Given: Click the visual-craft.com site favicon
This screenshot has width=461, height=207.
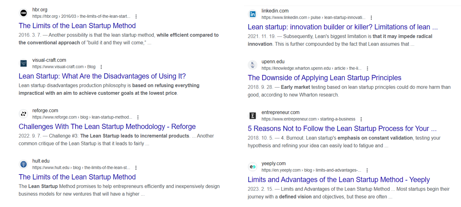Looking at the screenshot, I should (x=23, y=63).
